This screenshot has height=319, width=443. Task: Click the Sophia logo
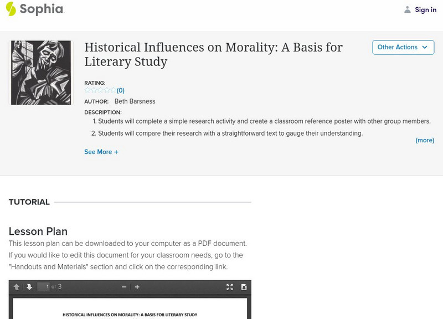[x=34, y=9]
